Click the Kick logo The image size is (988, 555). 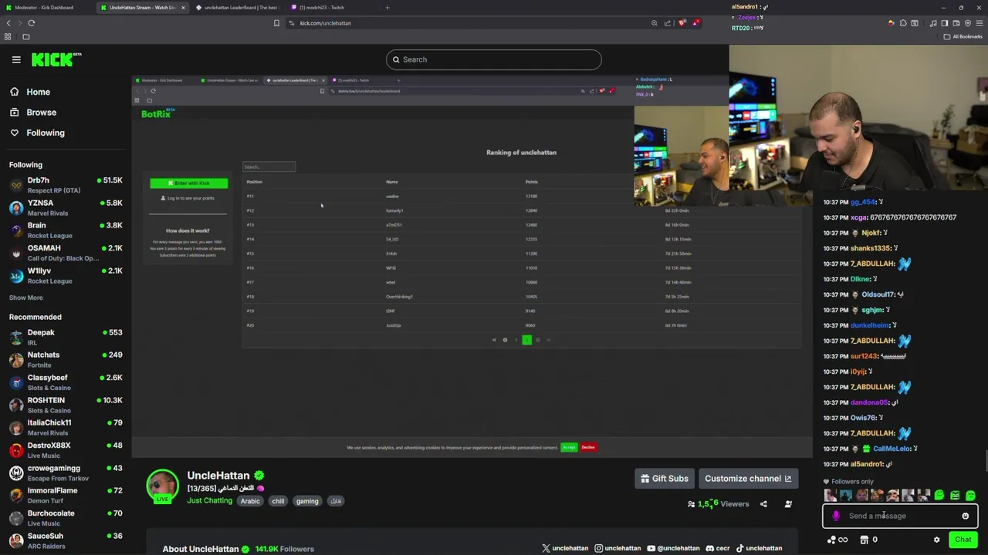click(56, 59)
